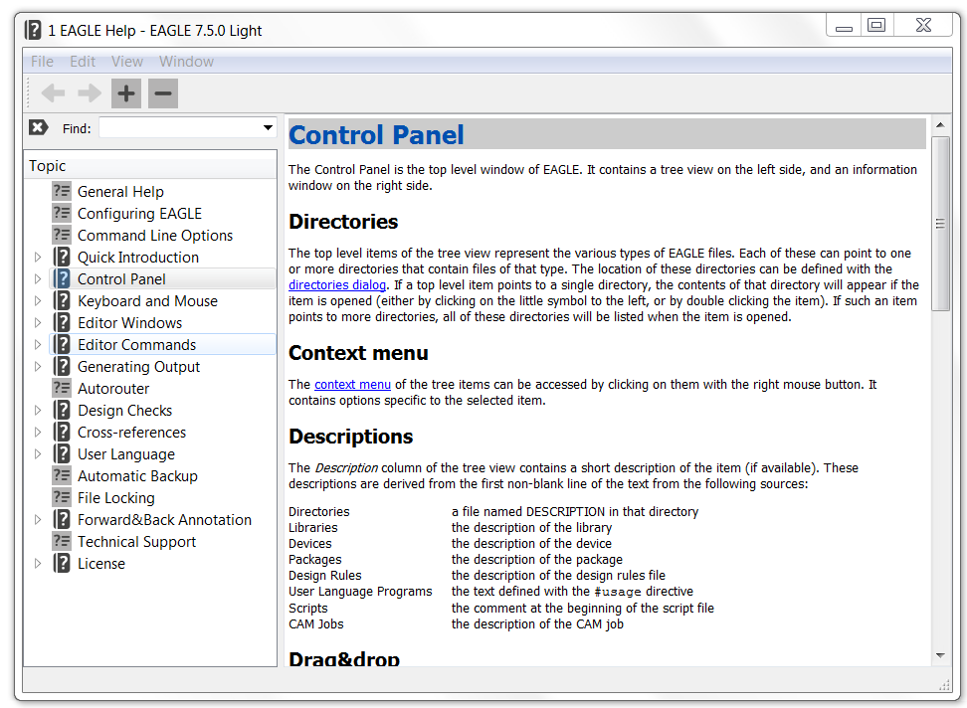Image resolution: width=967 pixels, height=708 pixels.
Task: Click the Generating Output book icon
Action: [x=62, y=367]
